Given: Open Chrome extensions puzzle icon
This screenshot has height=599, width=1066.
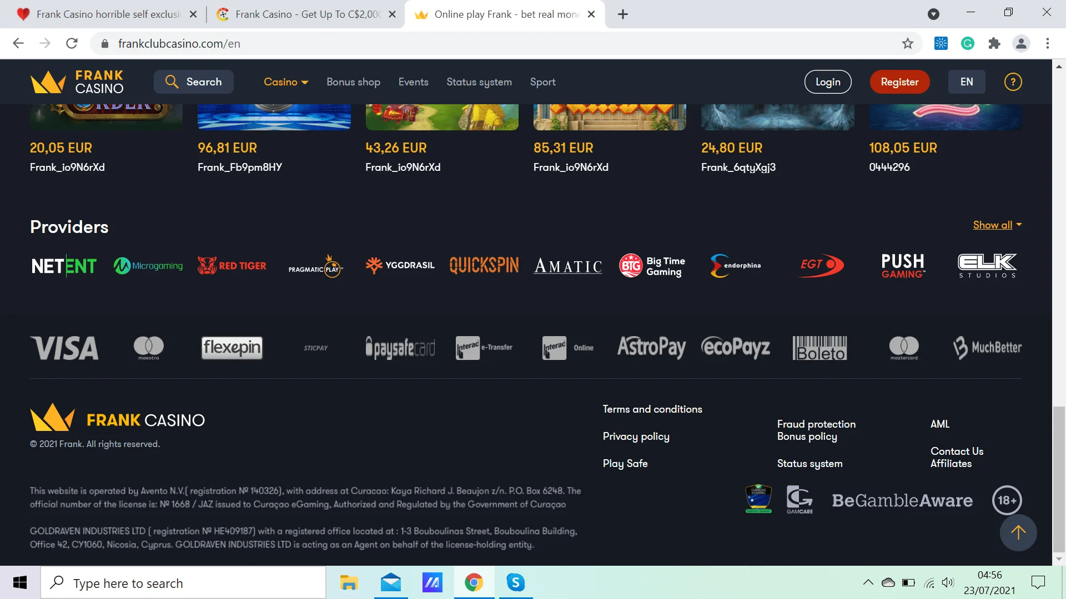Looking at the screenshot, I should click(994, 43).
